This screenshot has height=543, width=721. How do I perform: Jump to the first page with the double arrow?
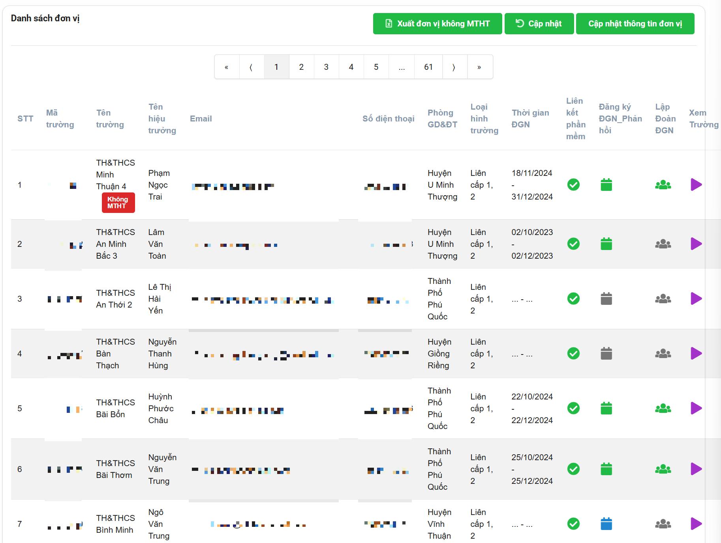227,67
